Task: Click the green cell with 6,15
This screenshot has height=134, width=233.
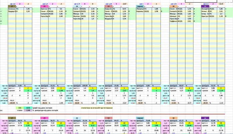Action: pos(93,126)
